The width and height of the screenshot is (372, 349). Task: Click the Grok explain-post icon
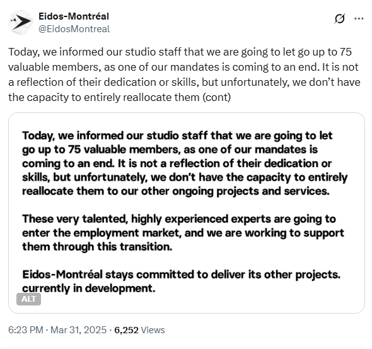coord(339,18)
